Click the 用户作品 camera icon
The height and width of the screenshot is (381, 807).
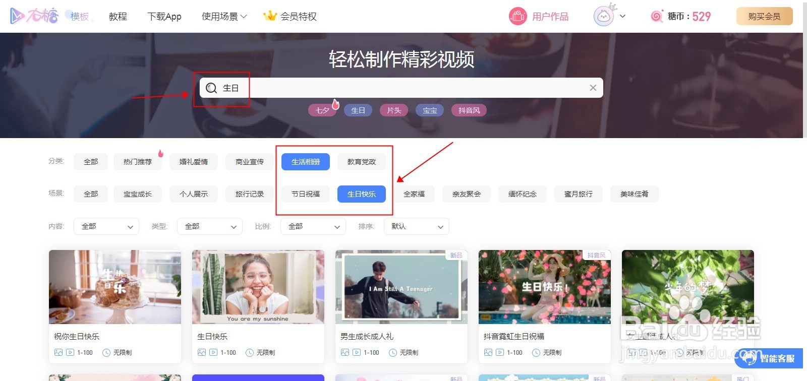point(517,16)
